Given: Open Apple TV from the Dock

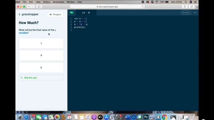Looking at the screenshot, I should pyautogui.click(x=100, y=117).
